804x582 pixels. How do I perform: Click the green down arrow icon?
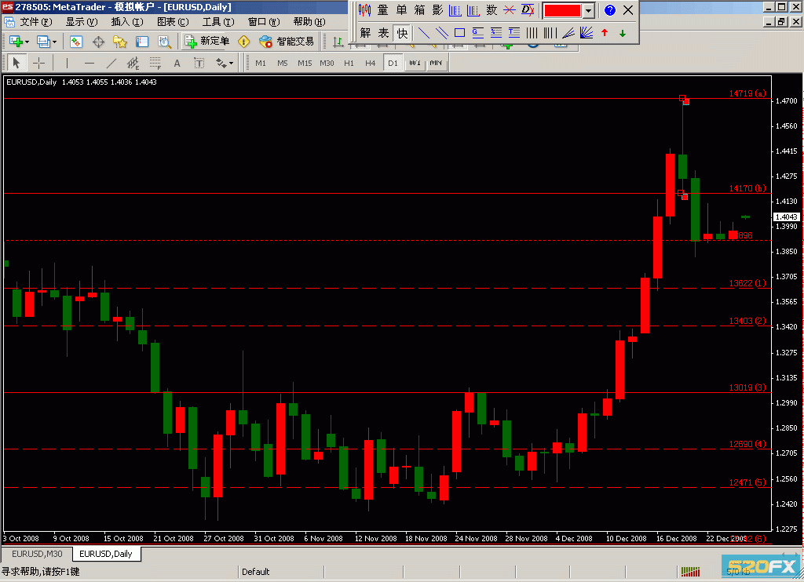(623, 33)
